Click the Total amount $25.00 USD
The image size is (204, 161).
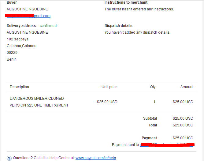click(x=183, y=125)
